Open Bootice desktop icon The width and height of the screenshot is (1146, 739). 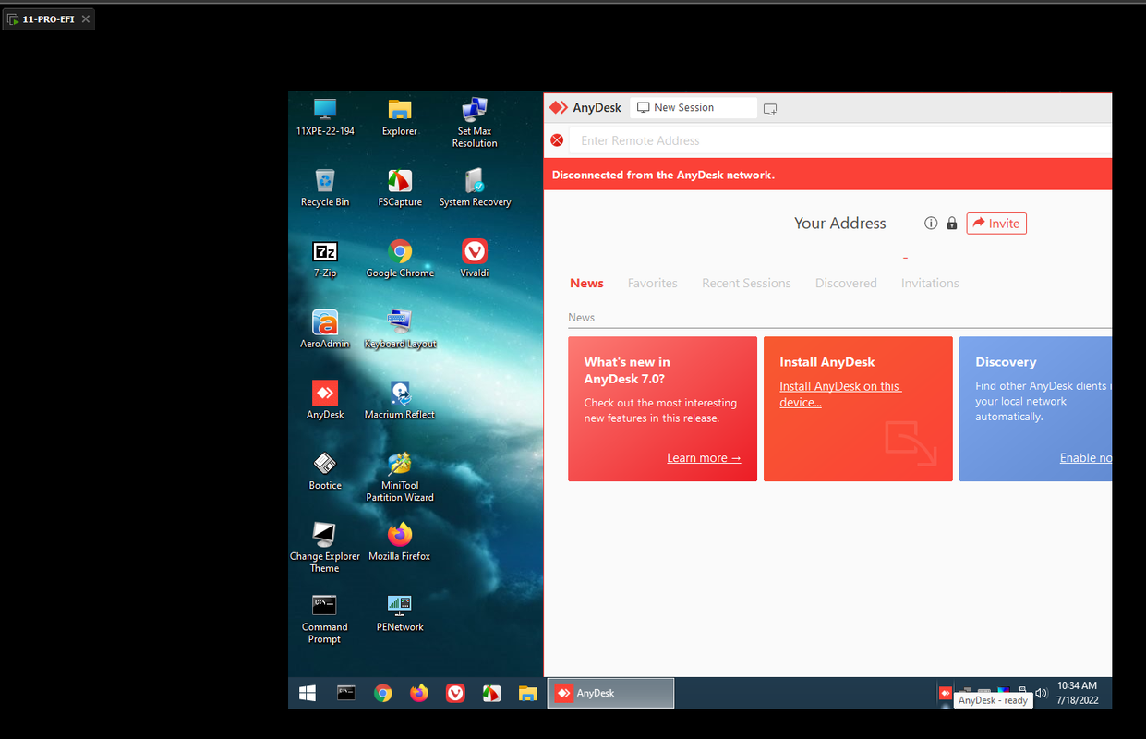coord(325,471)
